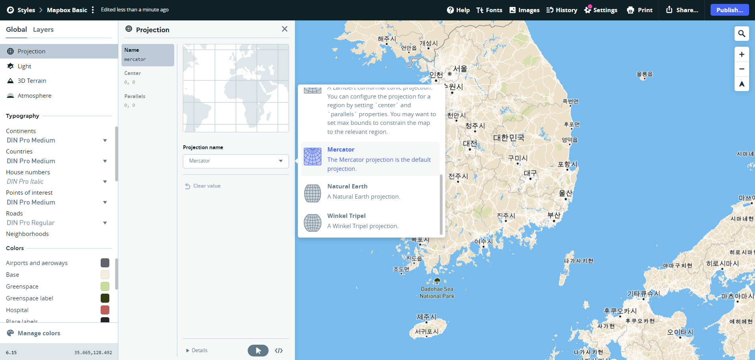Select Projection in the sidebar
Image resolution: width=755 pixels, height=360 pixels.
tap(59, 51)
